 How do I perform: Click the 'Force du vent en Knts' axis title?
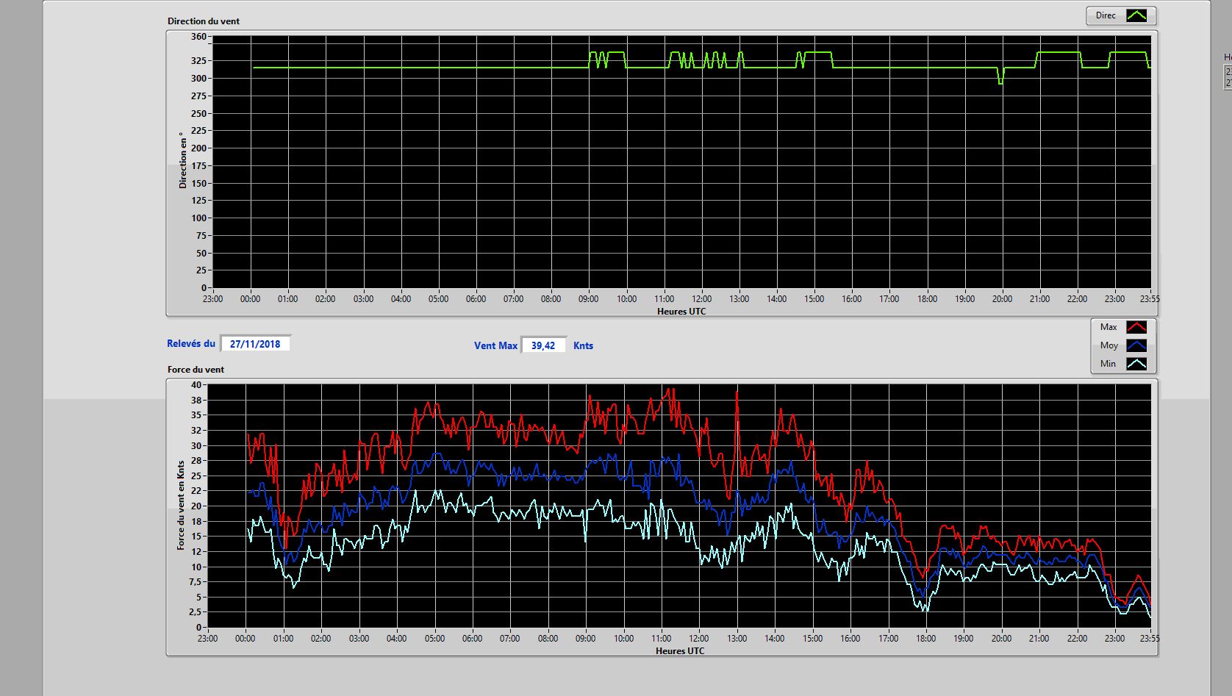pyautogui.click(x=181, y=506)
